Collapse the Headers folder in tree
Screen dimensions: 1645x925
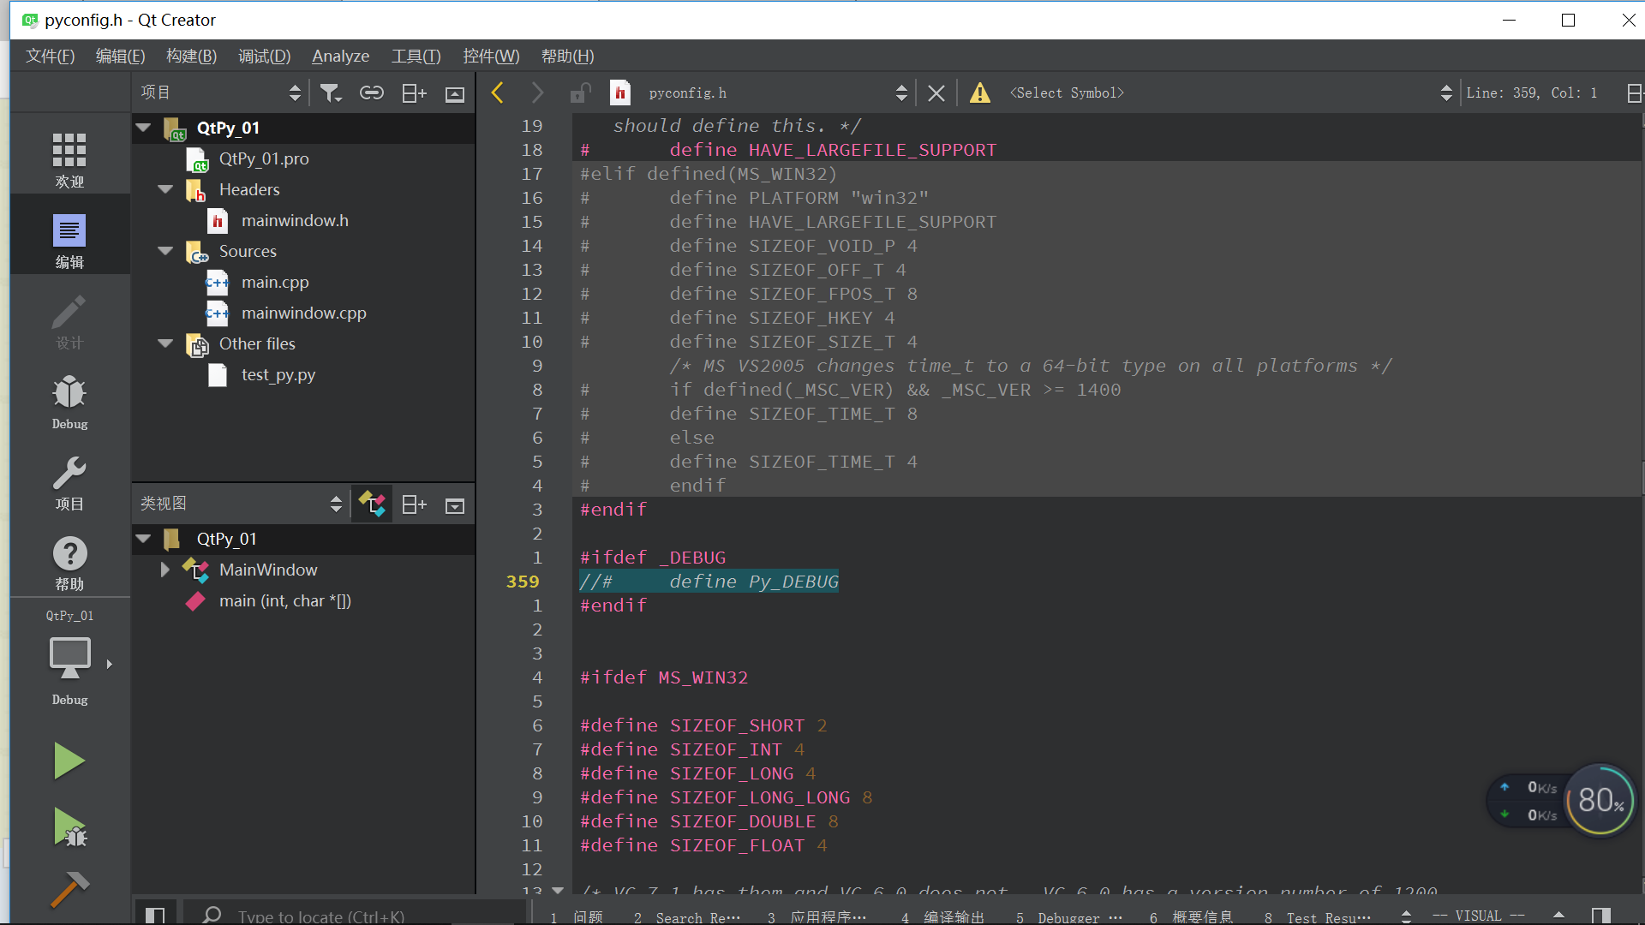[x=165, y=189]
